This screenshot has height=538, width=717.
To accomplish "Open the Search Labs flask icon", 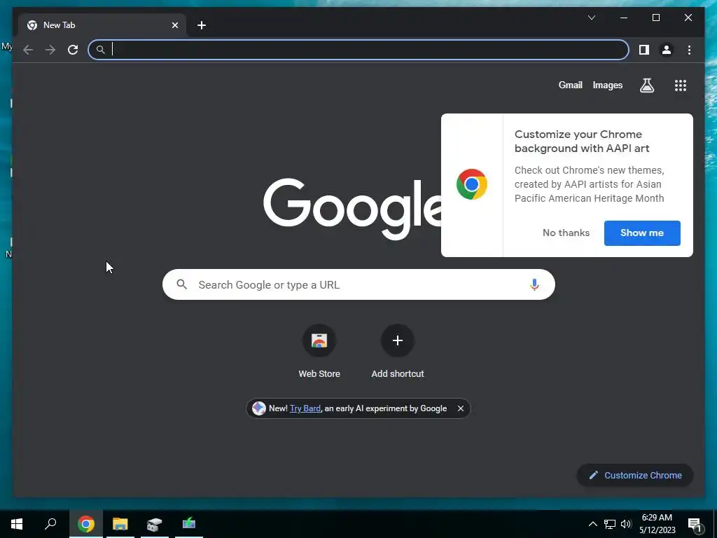I will click(x=646, y=85).
